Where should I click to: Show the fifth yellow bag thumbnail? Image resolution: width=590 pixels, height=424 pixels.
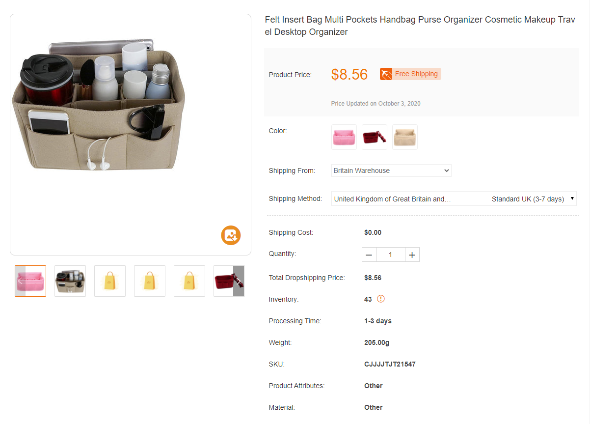189,281
